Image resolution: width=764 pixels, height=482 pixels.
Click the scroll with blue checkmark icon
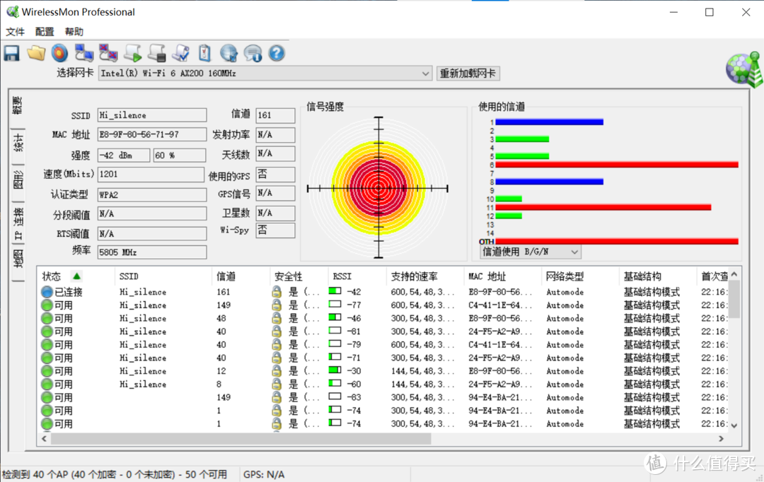tap(181, 53)
